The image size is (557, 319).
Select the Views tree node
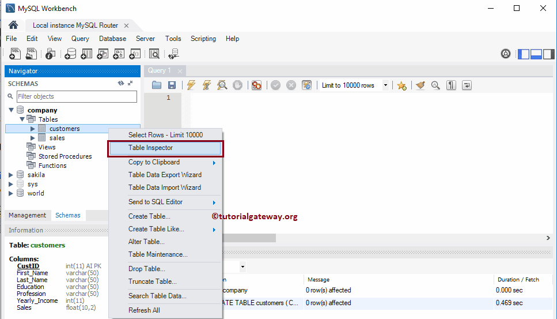[x=47, y=147]
